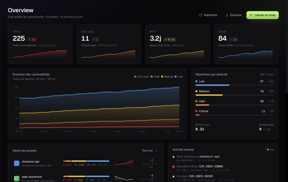The width and height of the screenshot is (288, 182).
Task: Click the TOTAL card value 225
Action: tap(19, 38)
